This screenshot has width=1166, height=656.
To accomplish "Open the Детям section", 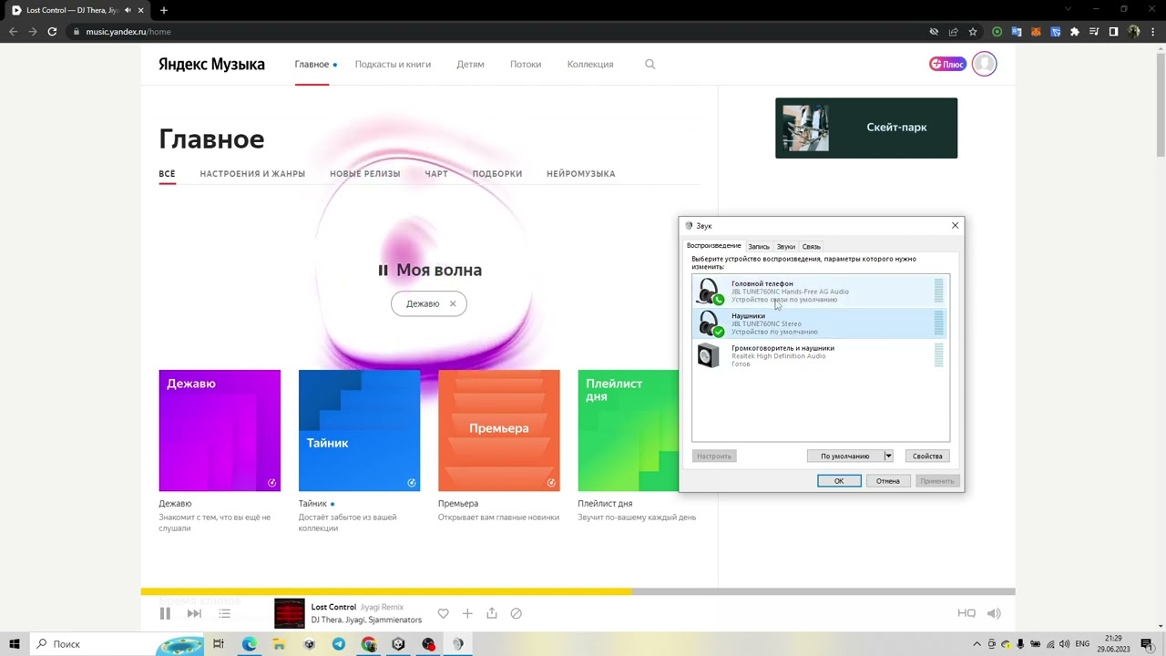I will [x=470, y=65].
